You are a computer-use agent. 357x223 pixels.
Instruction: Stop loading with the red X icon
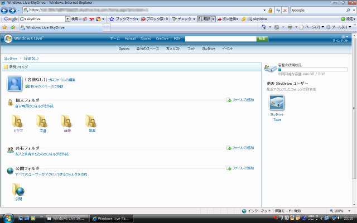point(285,10)
